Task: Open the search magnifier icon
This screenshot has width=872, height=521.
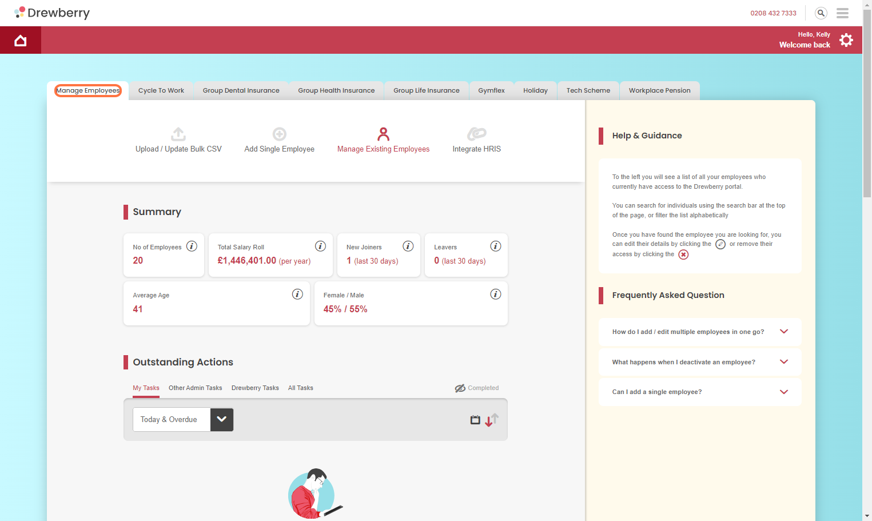Action: pos(821,13)
